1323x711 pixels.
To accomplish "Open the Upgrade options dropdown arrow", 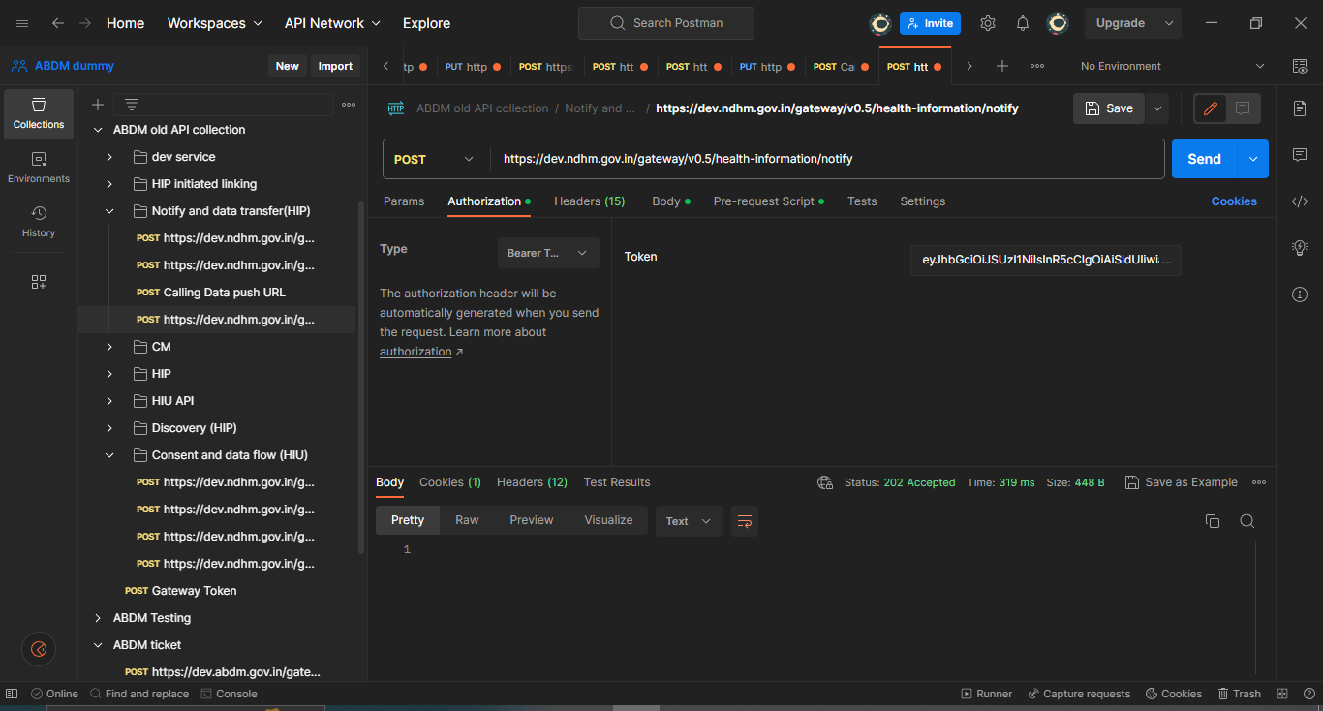I will click(1169, 23).
